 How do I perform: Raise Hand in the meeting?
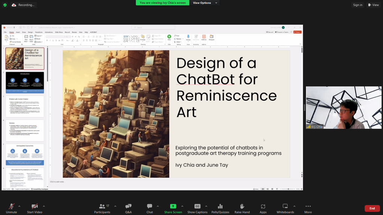point(242,208)
